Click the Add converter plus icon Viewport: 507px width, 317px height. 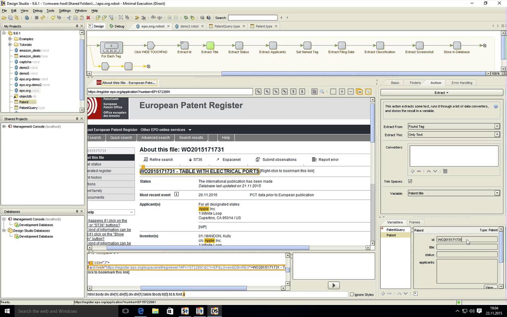(x=412, y=171)
